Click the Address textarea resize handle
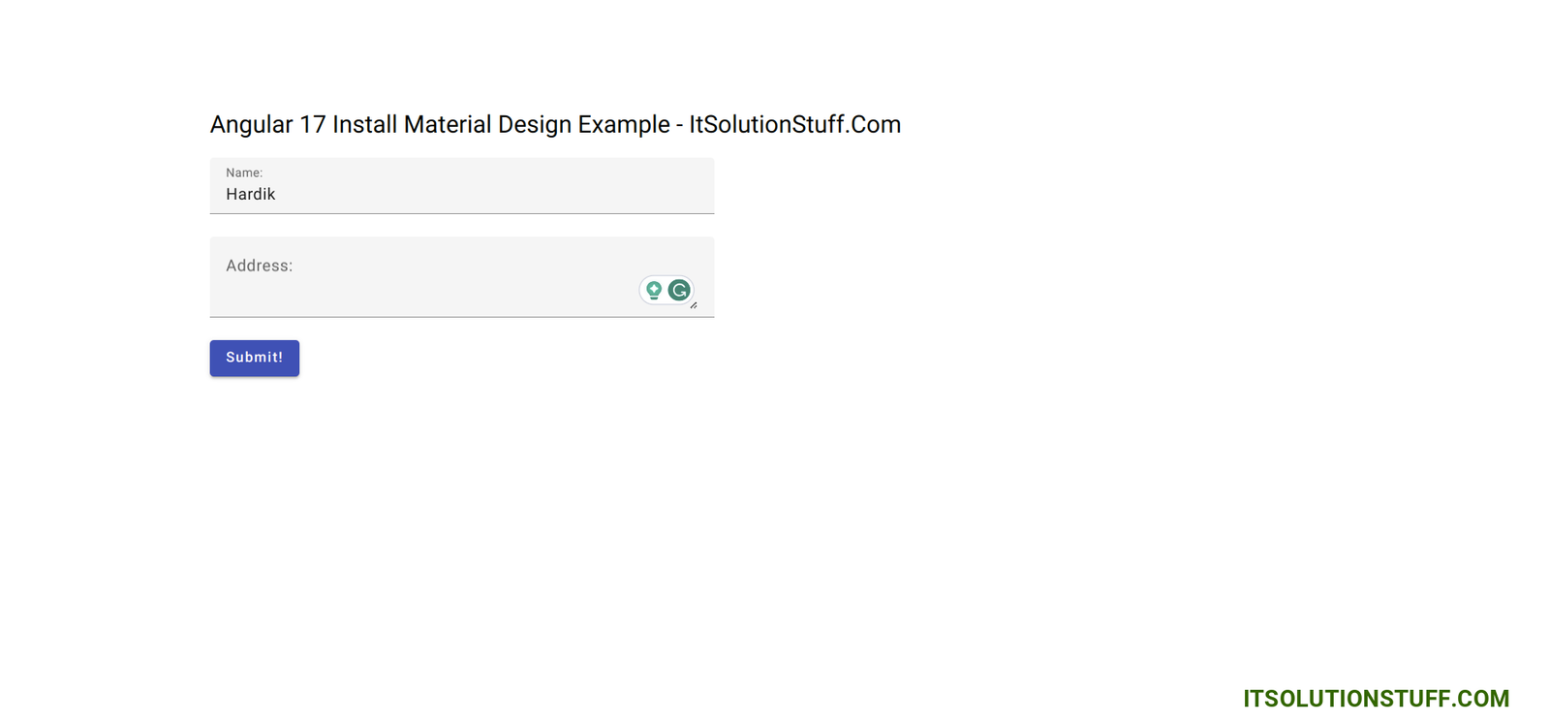1550x723 pixels. (x=694, y=305)
